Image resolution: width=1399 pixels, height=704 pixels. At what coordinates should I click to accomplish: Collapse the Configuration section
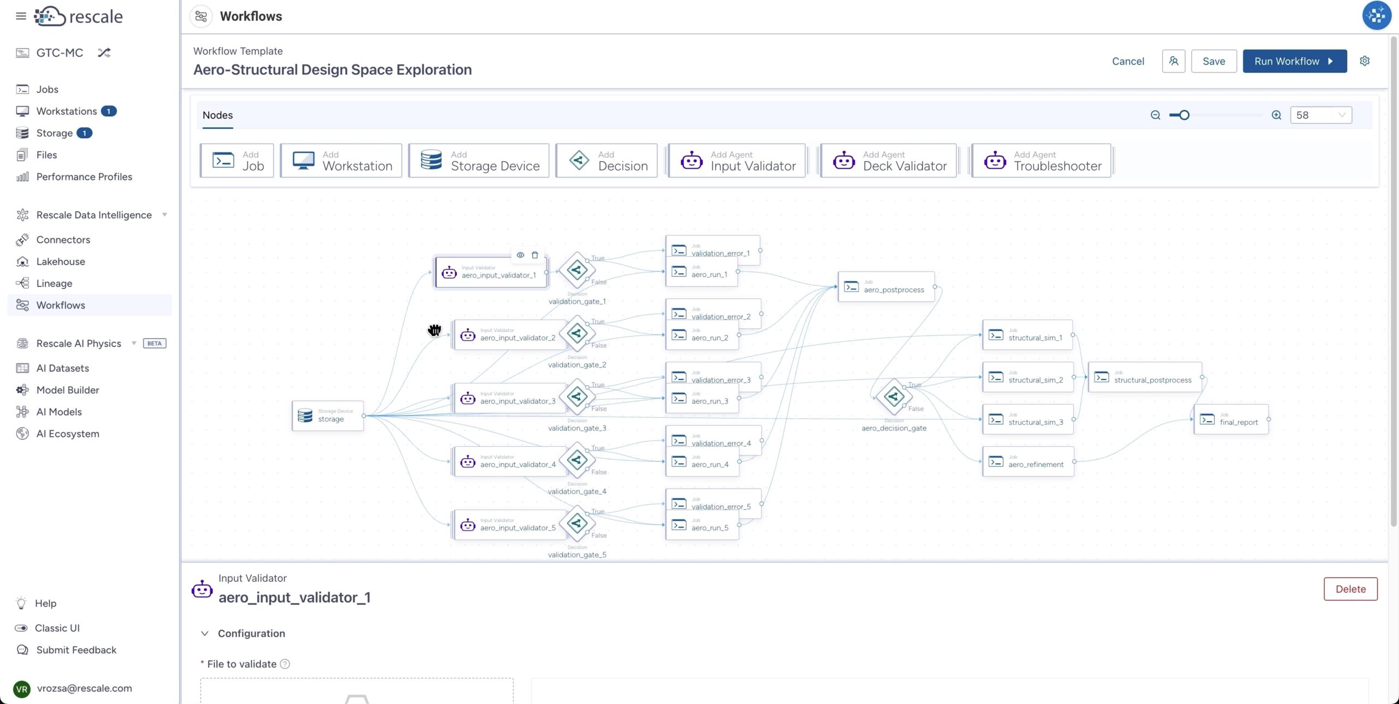pyautogui.click(x=204, y=634)
